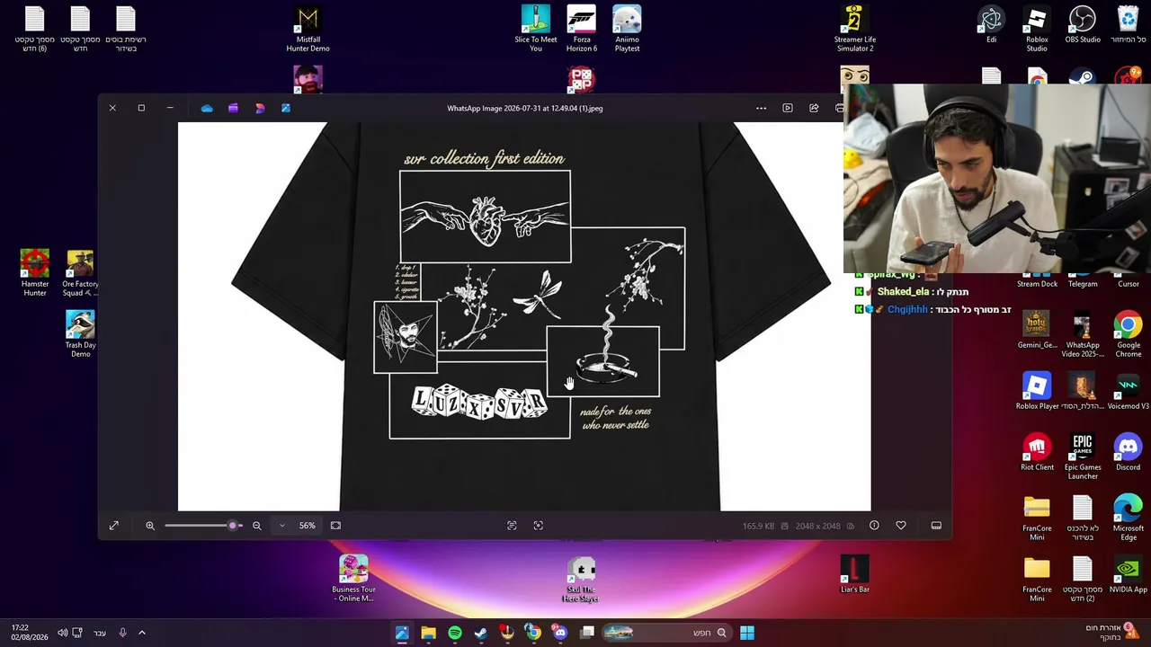Viewport: 1151px width, 647px height.
Task: Click the t-shirt image in the viewer
Action: pyautogui.click(x=524, y=316)
